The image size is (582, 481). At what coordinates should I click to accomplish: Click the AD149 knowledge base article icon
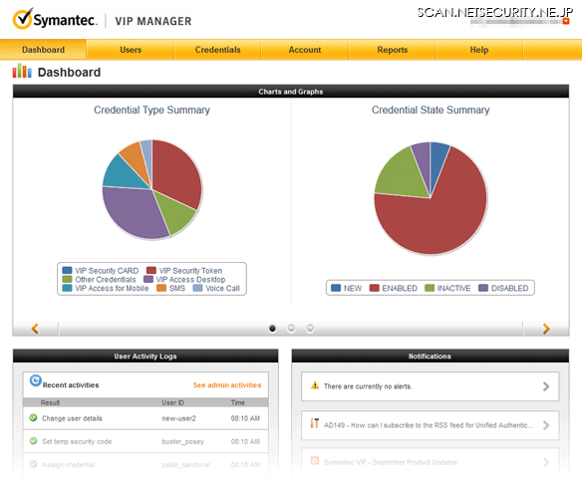pyautogui.click(x=315, y=423)
